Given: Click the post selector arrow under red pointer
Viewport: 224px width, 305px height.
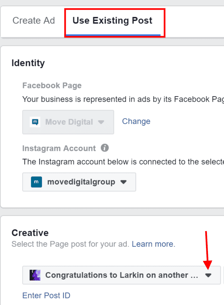Looking at the screenshot, I should click(x=208, y=275).
